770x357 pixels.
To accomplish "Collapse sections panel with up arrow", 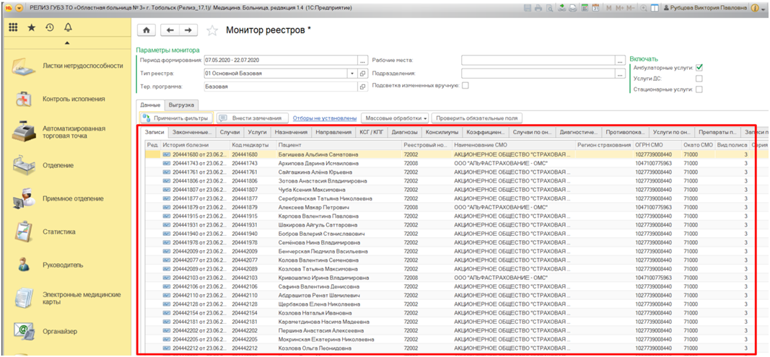I will [x=67, y=44].
